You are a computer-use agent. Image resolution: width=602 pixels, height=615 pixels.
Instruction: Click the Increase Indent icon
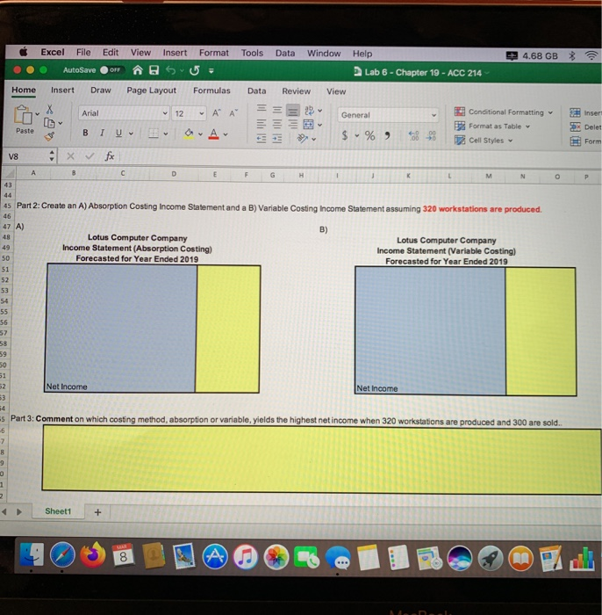(x=277, y=139)
